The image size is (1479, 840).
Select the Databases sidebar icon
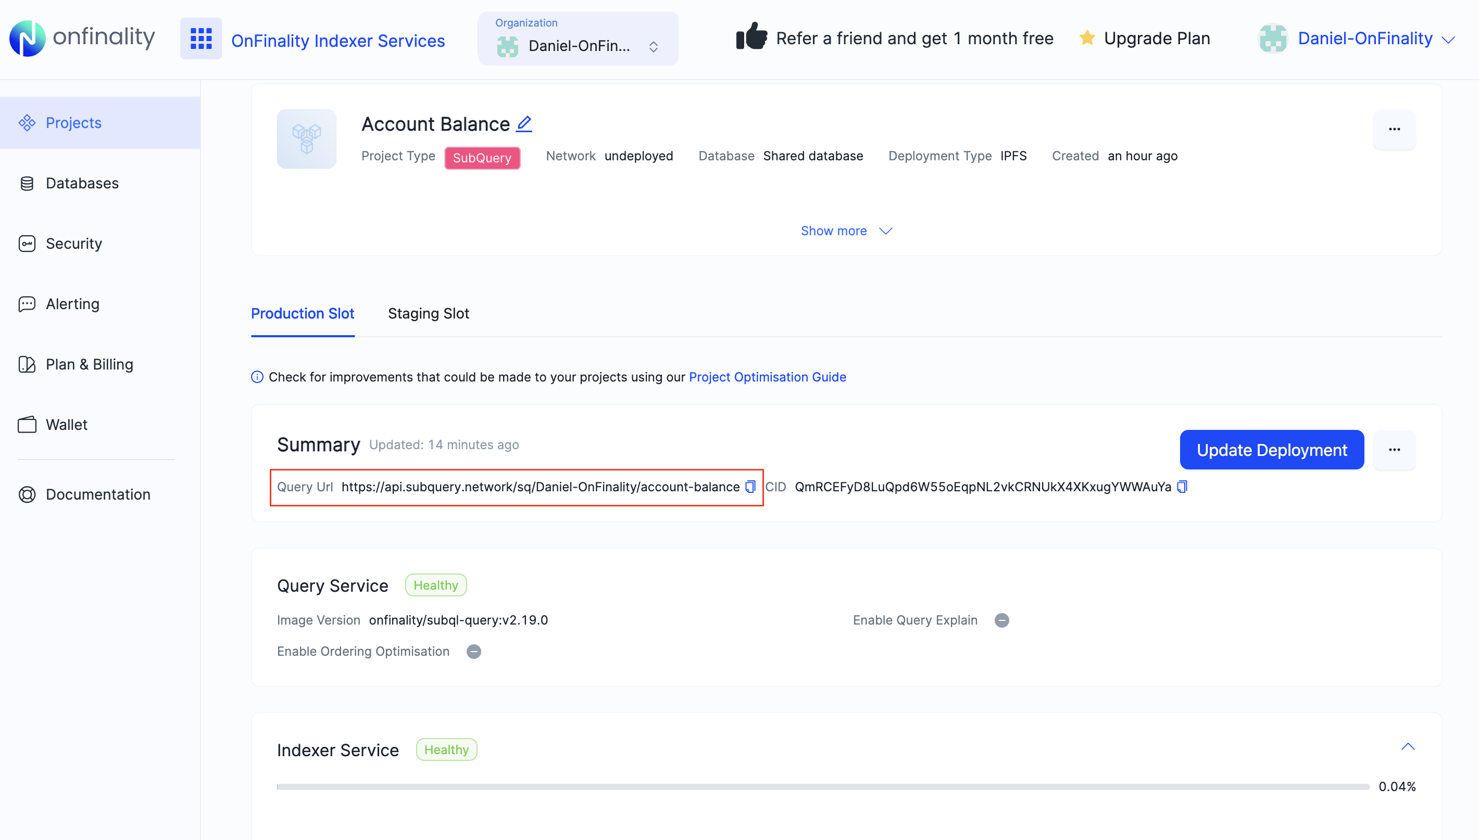(27, 183)
